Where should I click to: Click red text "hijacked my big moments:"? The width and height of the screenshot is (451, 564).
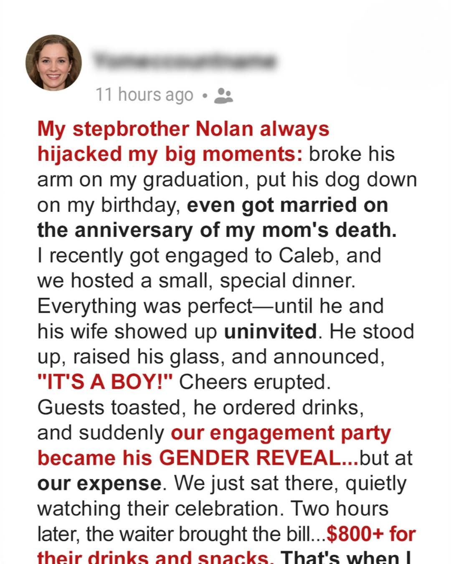170,154
